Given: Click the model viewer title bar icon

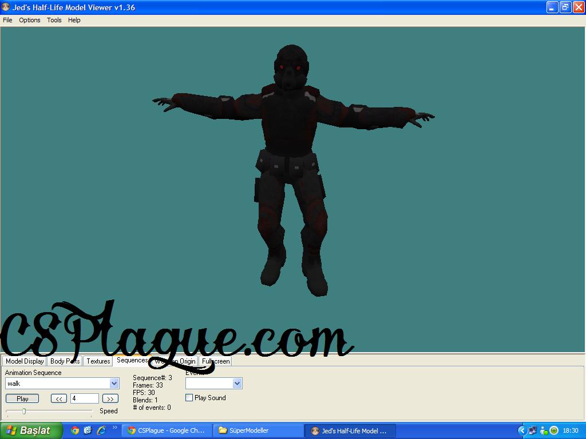Looking at the screenshot, I should tap(6, 7).
